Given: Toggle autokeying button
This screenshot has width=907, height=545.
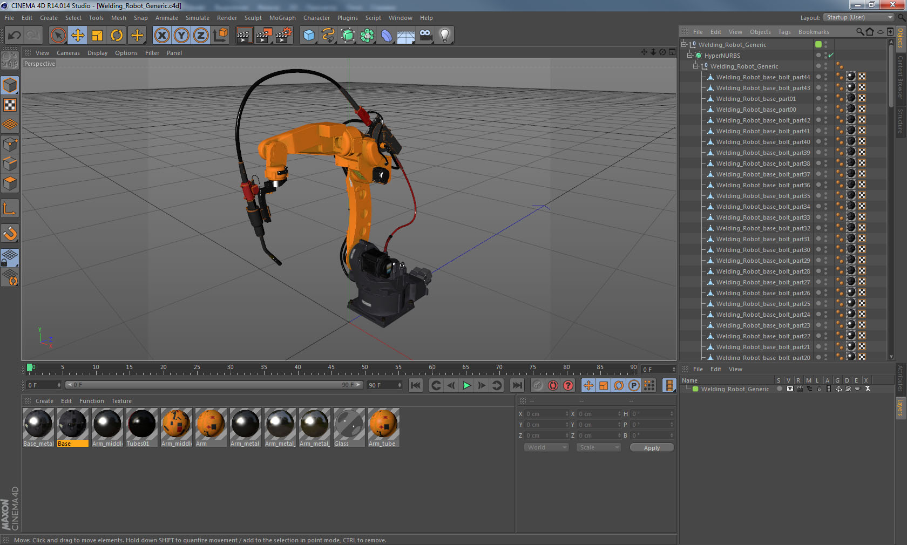Looking at the screenshot, I should (553, 385).
